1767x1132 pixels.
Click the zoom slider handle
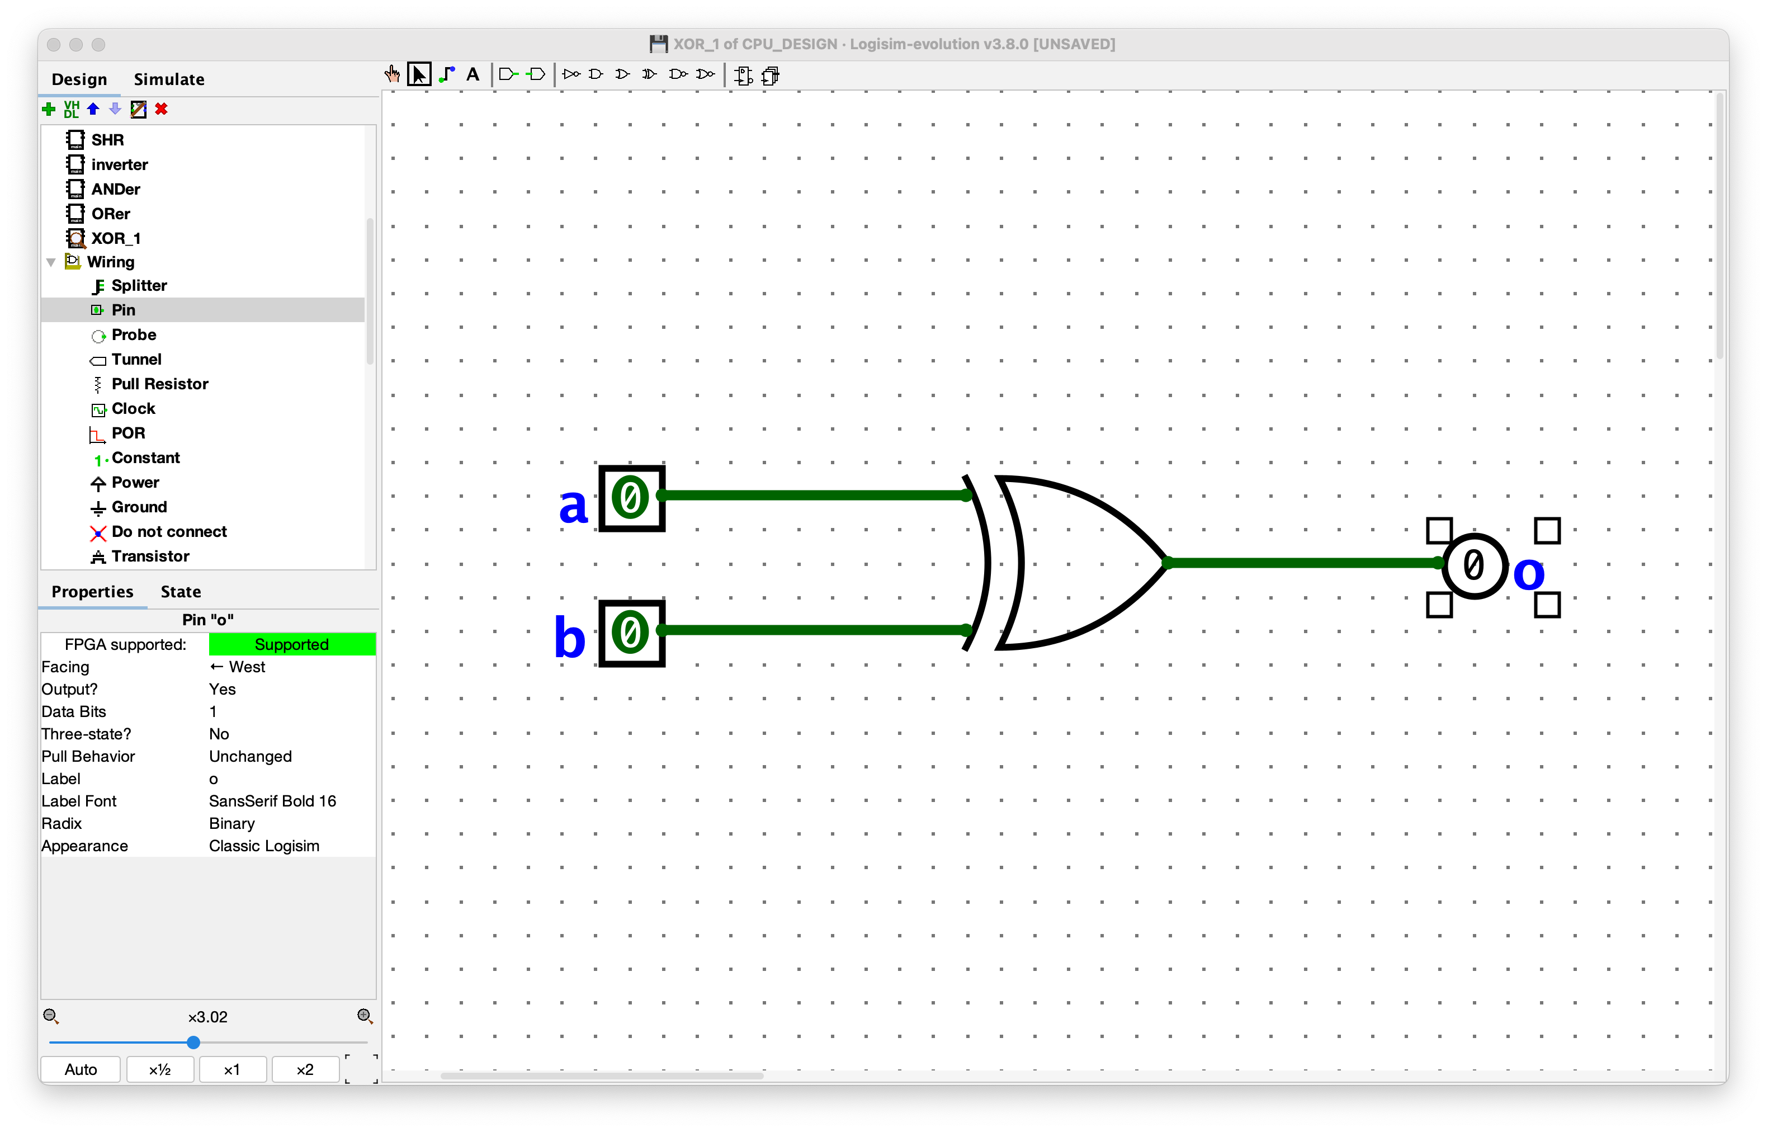[x=193, y=1043]
